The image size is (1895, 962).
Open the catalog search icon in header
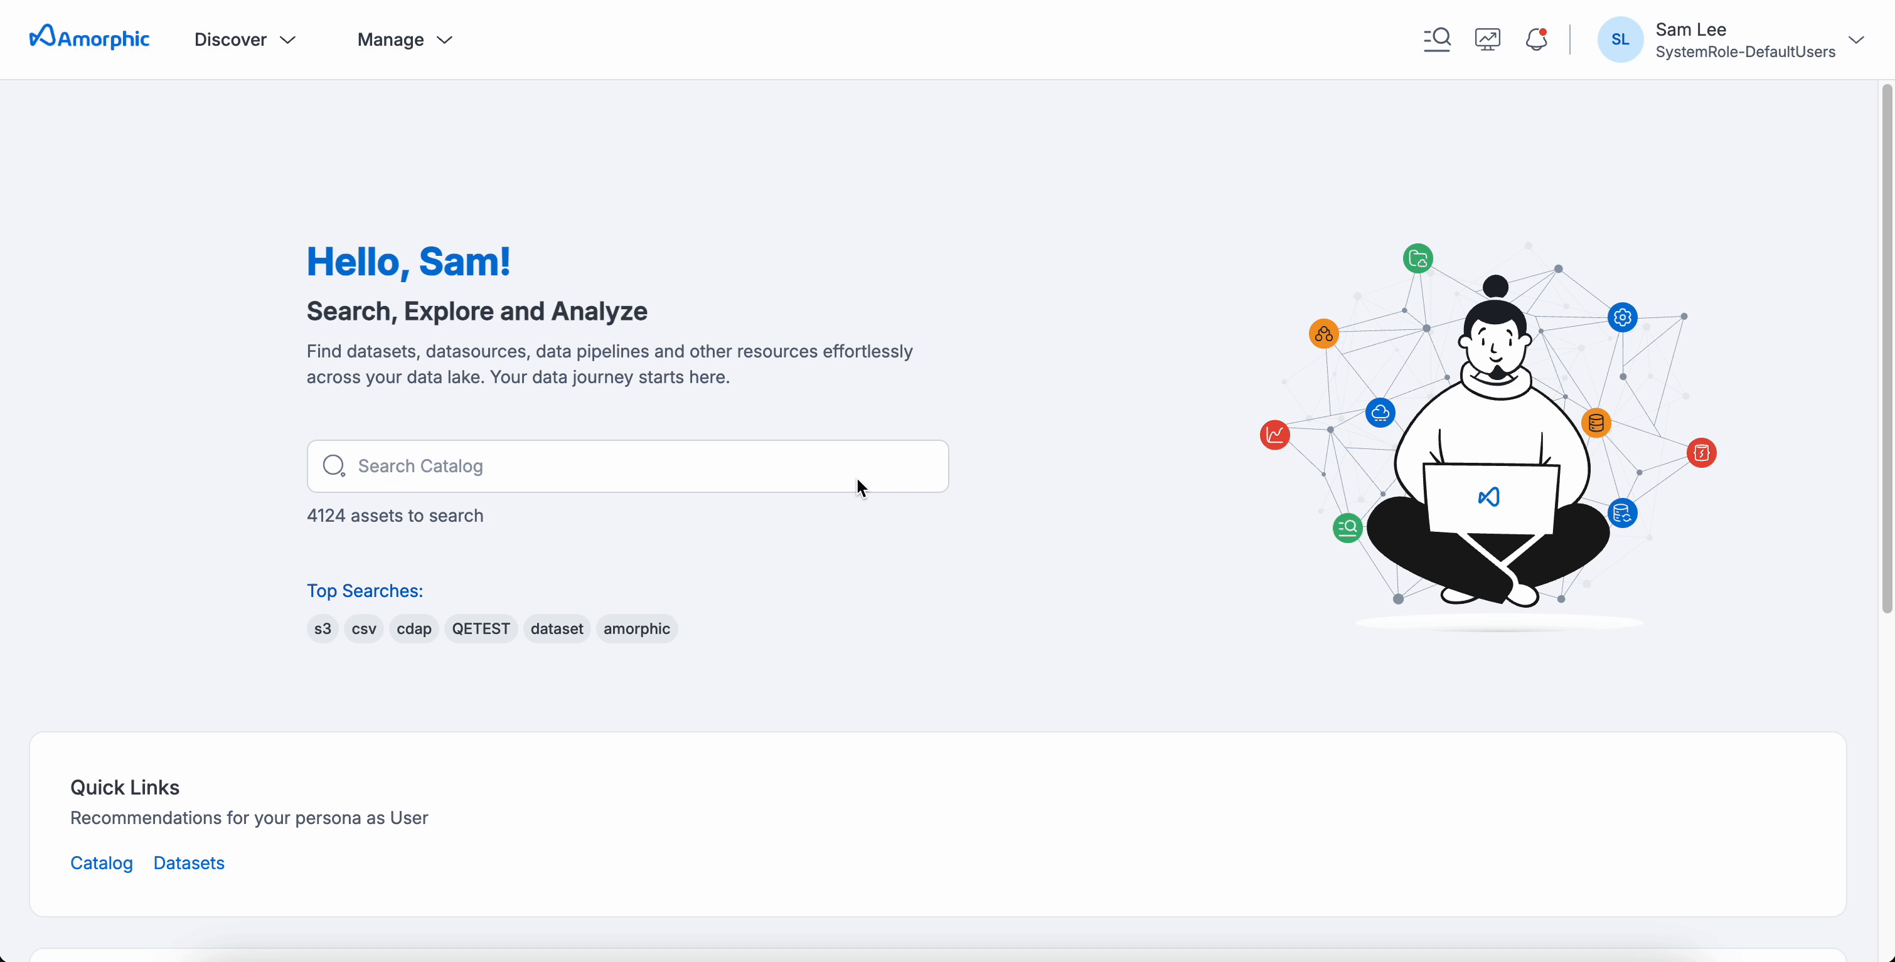click(x=1436, y=39)
